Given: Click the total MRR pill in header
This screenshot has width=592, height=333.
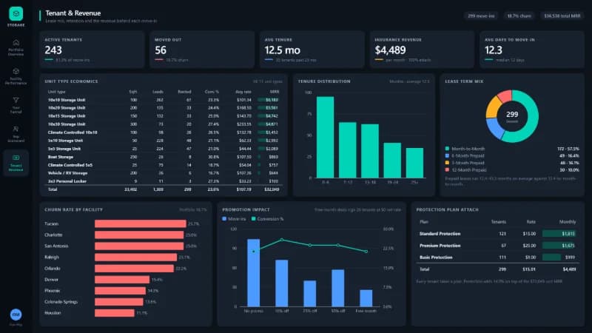Looking at the screenshot, I should pyautogui.click(x=562, y=16).
